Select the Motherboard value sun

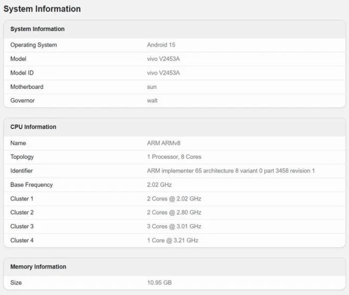(152, 87)
